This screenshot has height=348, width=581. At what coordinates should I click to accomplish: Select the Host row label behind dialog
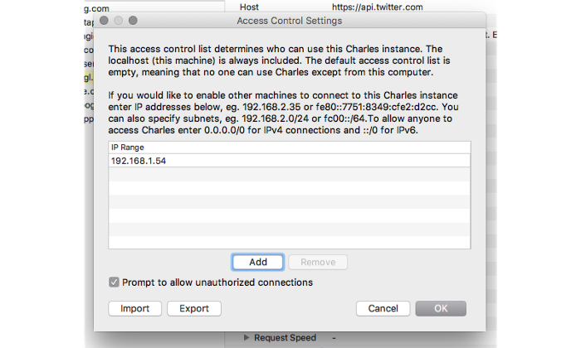point(251,7)
